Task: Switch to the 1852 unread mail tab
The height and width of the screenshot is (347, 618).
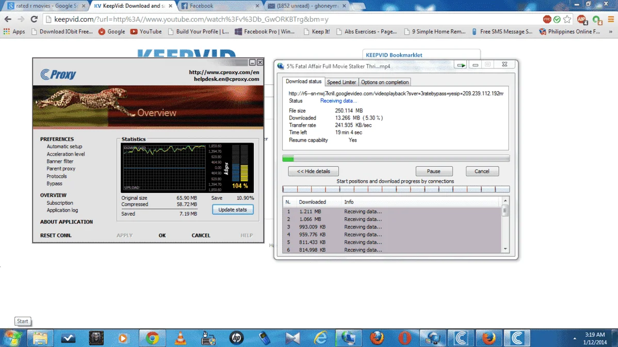Action: pyautogui.click(x=306, y=6)
